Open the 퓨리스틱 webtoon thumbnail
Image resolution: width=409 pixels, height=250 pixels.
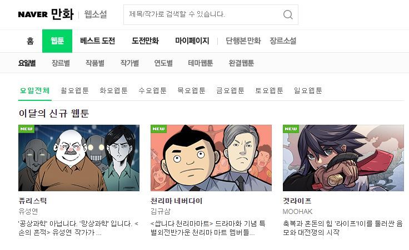[79, 158]
